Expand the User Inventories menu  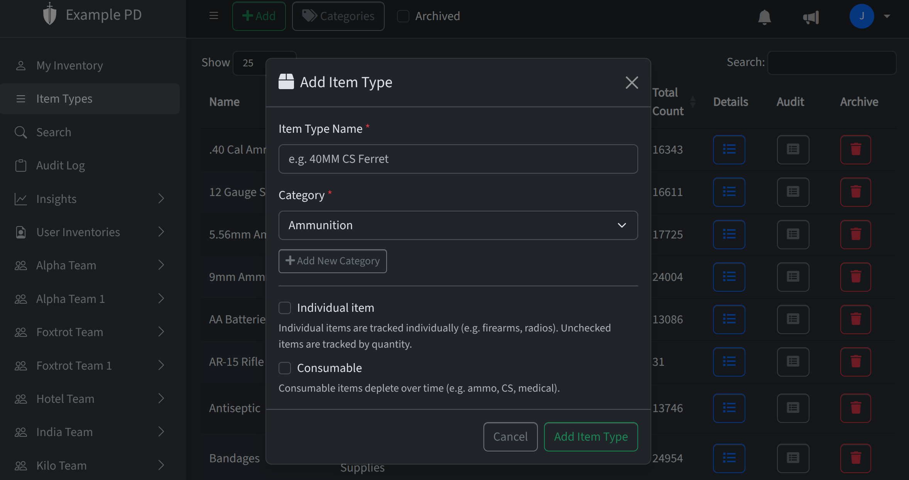(161, 232)
